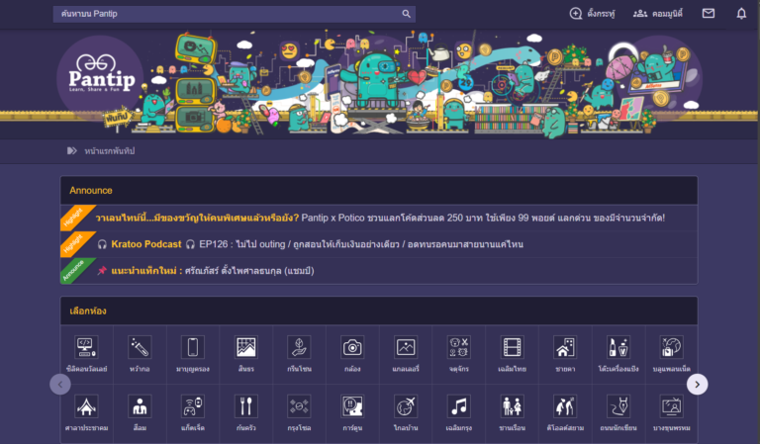Open the notifications bell icon
The width and height of the screenshot is (760, 444).
(741, 14)
